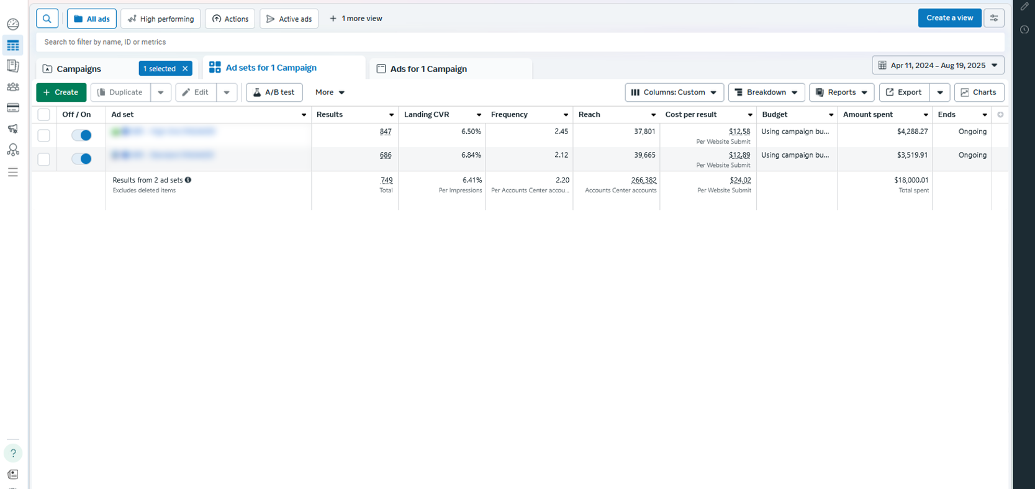Open Account Overview gauge icon in sidebar
The width and height of the screenshot is (1035, 489).
13,25
